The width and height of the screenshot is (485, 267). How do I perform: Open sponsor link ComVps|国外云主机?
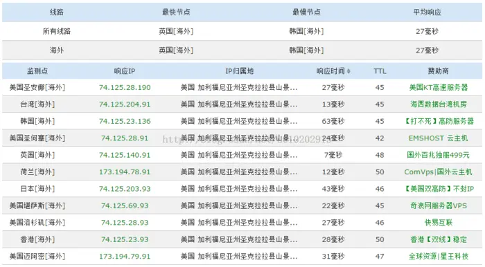tap(439, 172)
